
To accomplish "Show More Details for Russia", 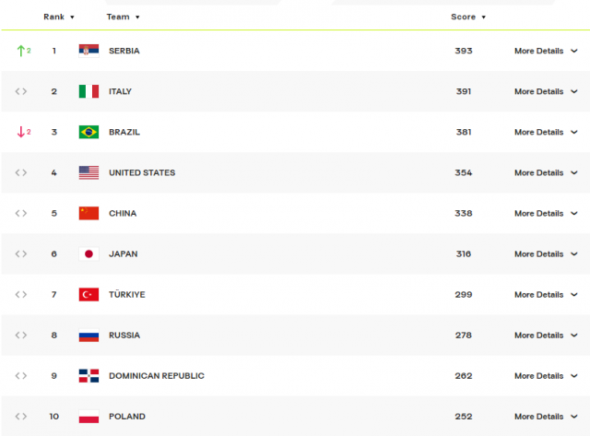I will (x=546, y=336).
